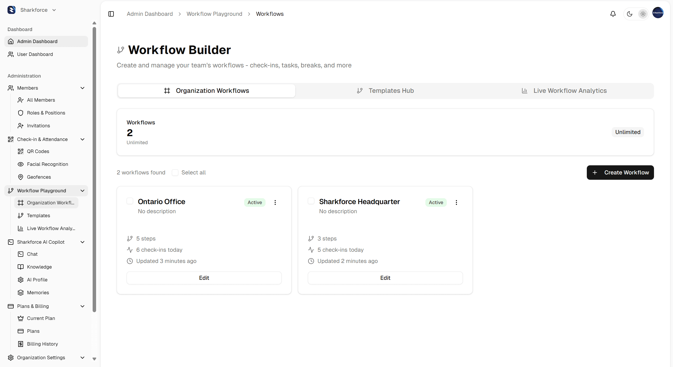Check the Sharkforce Headquarter workflow checkbox
The height and width of the screenshot is (367, 673).
311,201
